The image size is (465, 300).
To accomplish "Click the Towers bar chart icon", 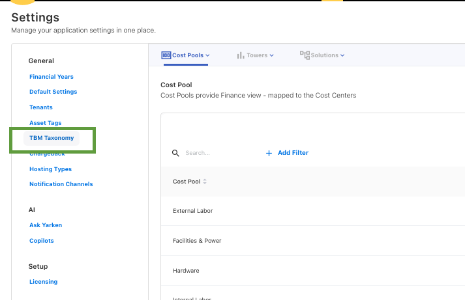I will [x=241, y=55].
